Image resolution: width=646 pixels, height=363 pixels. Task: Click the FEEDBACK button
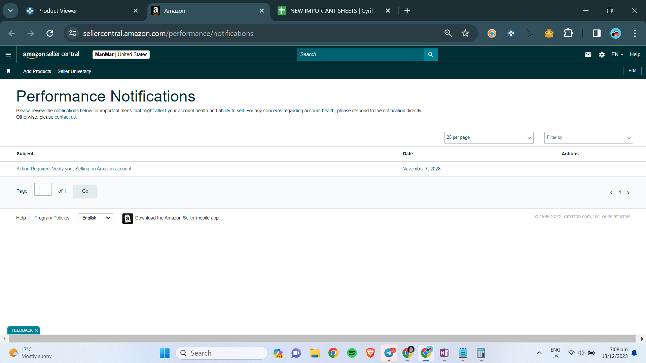point(22,330)
